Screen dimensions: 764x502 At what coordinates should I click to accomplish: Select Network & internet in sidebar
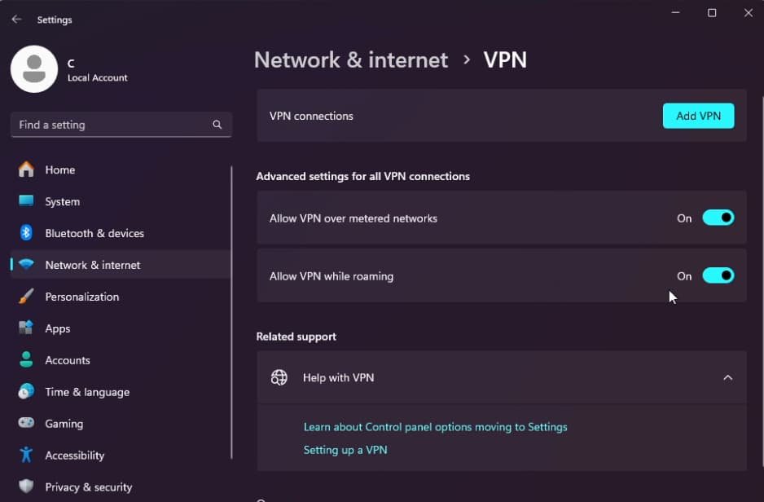pos(93,265)
